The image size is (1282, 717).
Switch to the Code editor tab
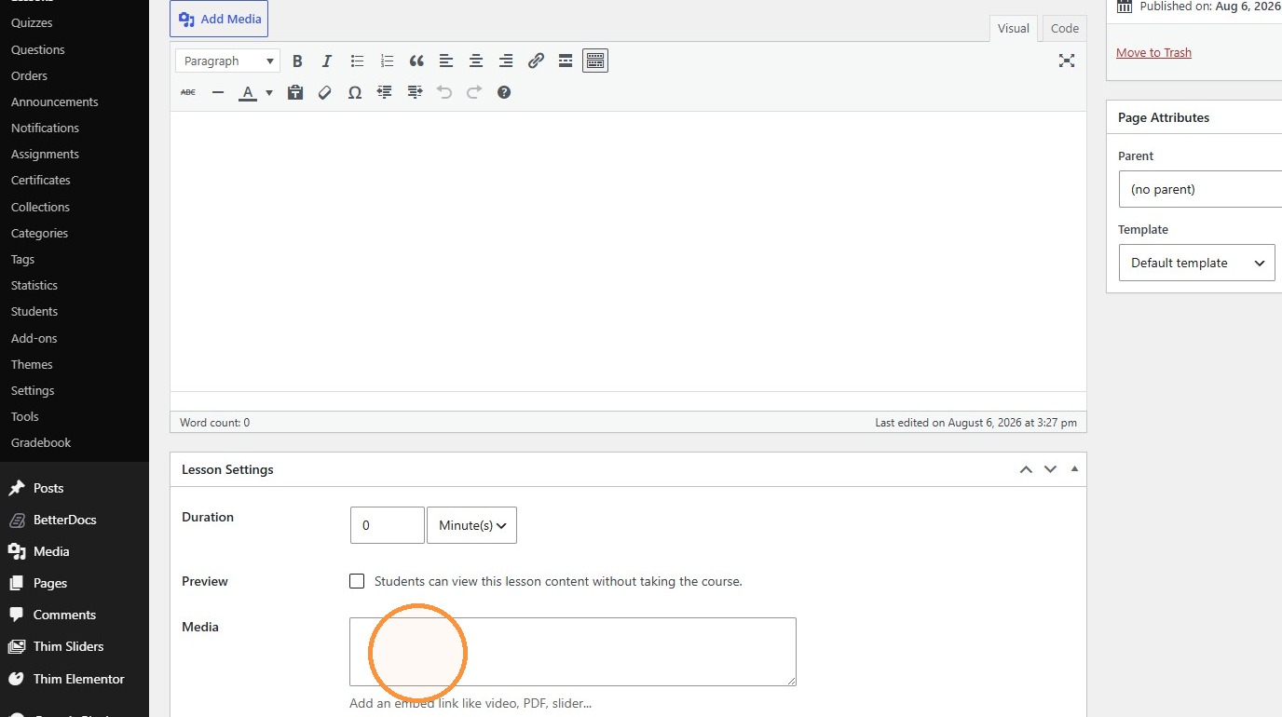tap(1065, 28)
